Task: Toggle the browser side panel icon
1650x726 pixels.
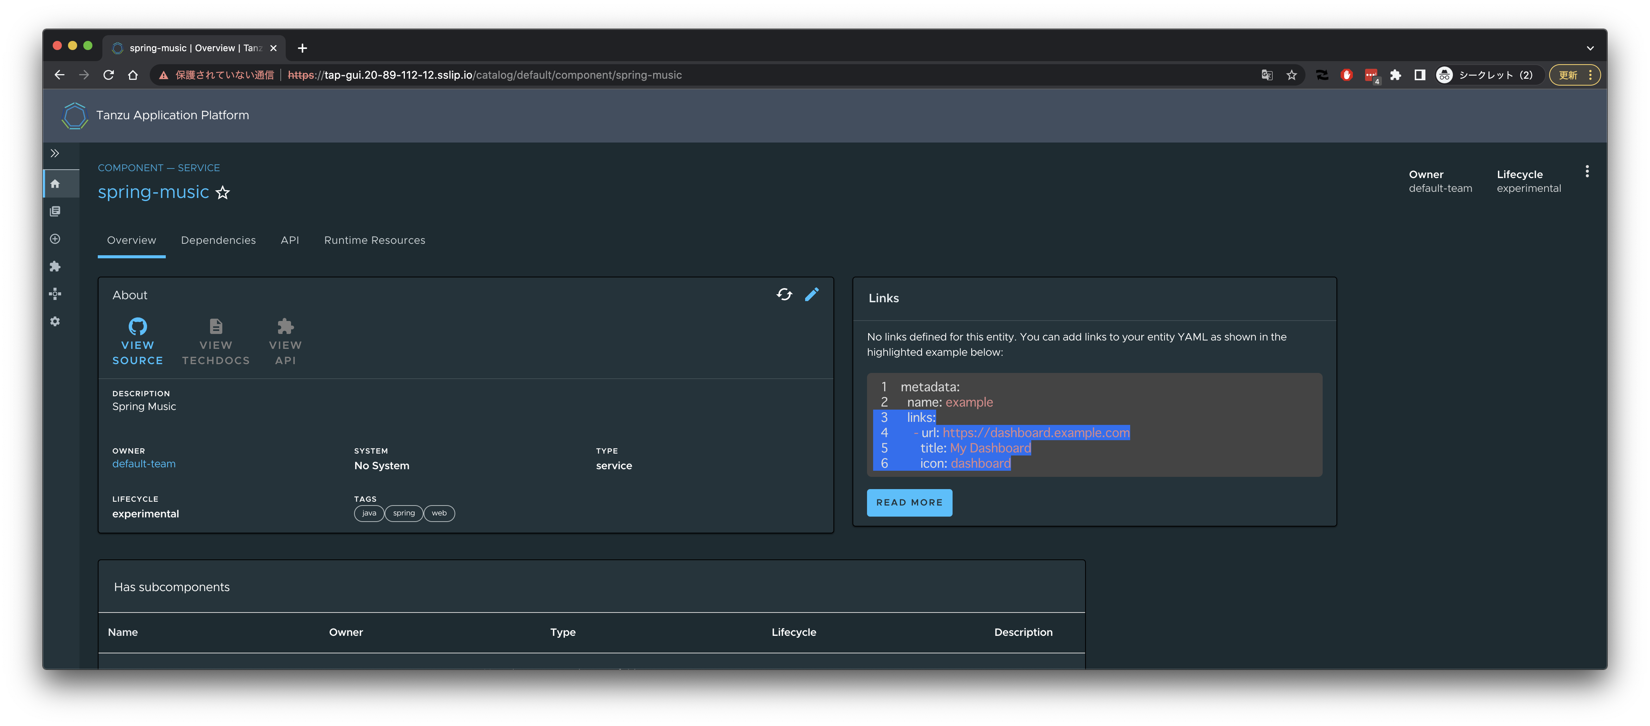Action: click(x=1419, y=75)
